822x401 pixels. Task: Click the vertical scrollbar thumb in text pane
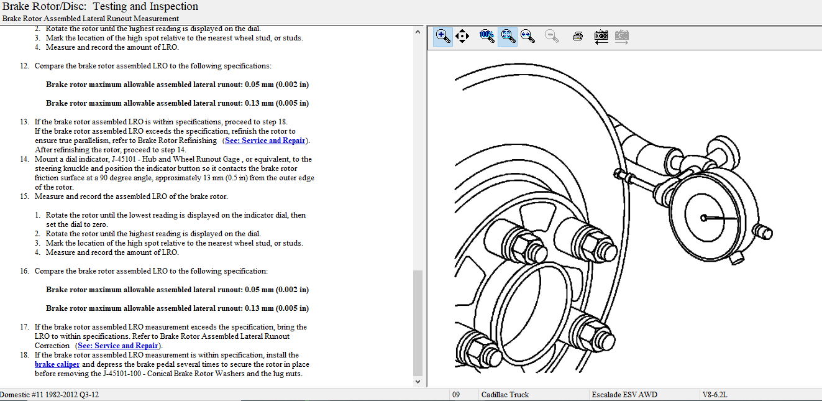pyautogui.click(x=418, y=322)
